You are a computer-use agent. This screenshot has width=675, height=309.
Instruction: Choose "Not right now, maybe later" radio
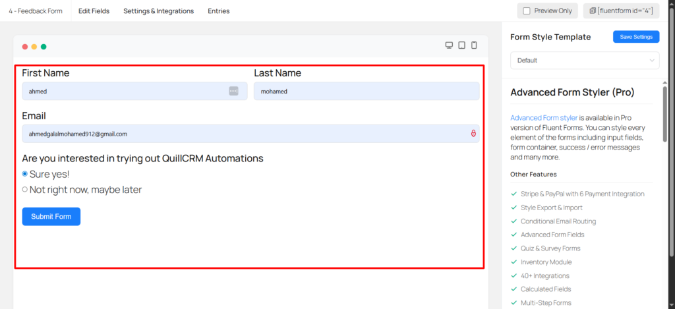25,190
